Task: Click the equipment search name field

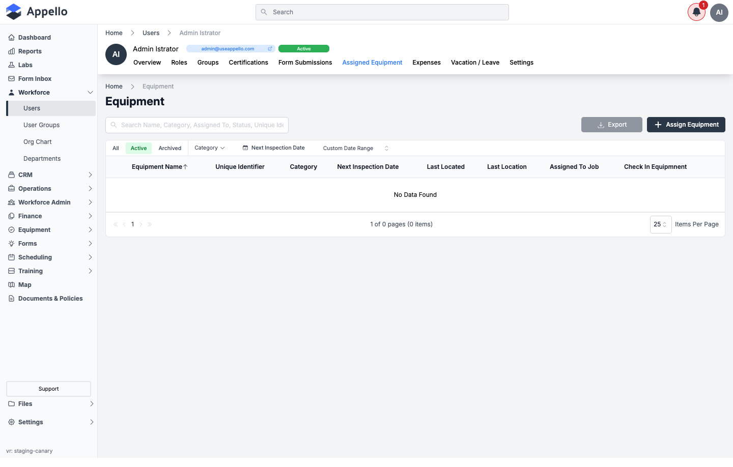Action: (197, 125)
